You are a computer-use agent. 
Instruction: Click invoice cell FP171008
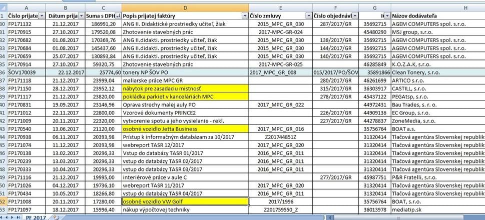[26, 202]
